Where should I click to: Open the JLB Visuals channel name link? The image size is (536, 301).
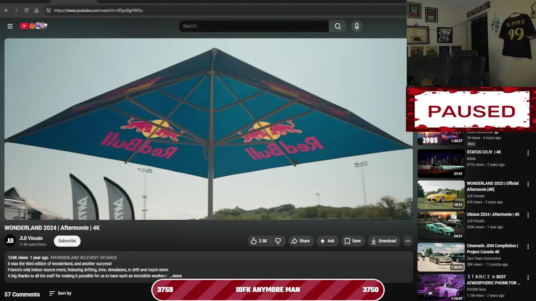(x=31, y=238)
